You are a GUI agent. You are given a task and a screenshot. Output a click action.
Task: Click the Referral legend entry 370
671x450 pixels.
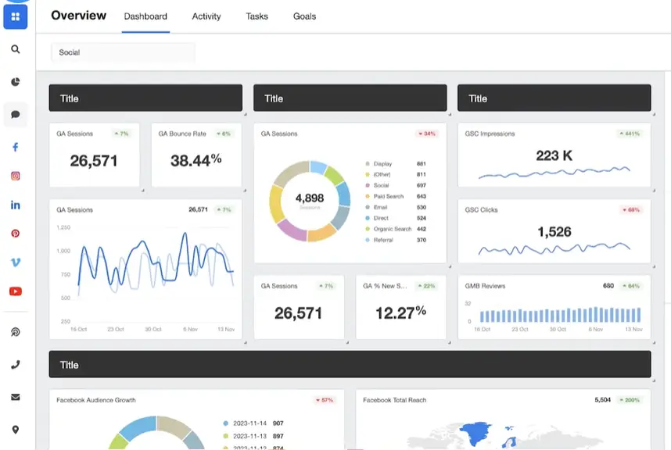[396, 240]
